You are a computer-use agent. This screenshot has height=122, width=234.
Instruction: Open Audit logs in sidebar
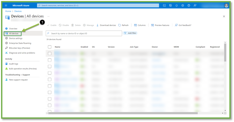click(13, 64)
